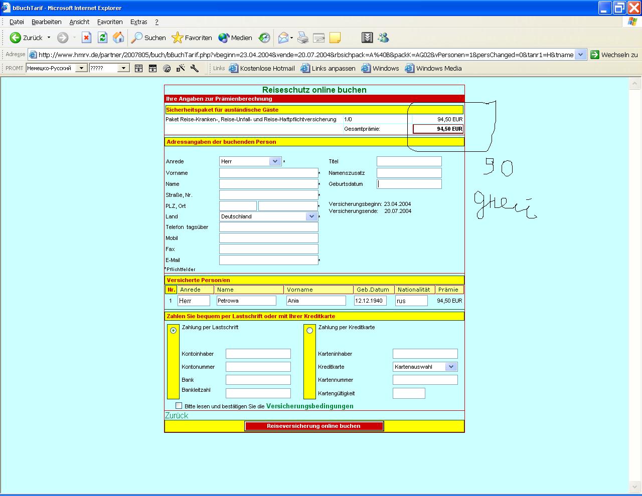
Task: Open the Extras menu
Action: pyautogui.click(x=138, y=22)
